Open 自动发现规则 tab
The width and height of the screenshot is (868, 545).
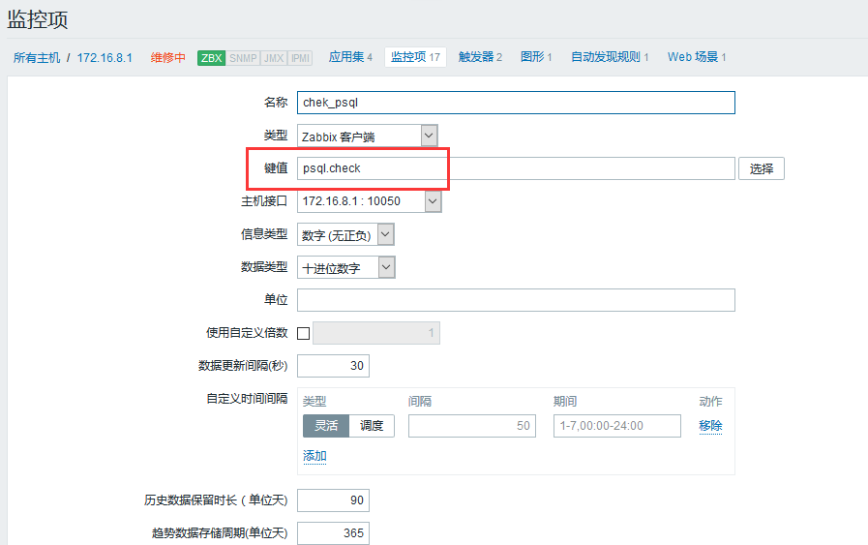(x=610, y=57)
